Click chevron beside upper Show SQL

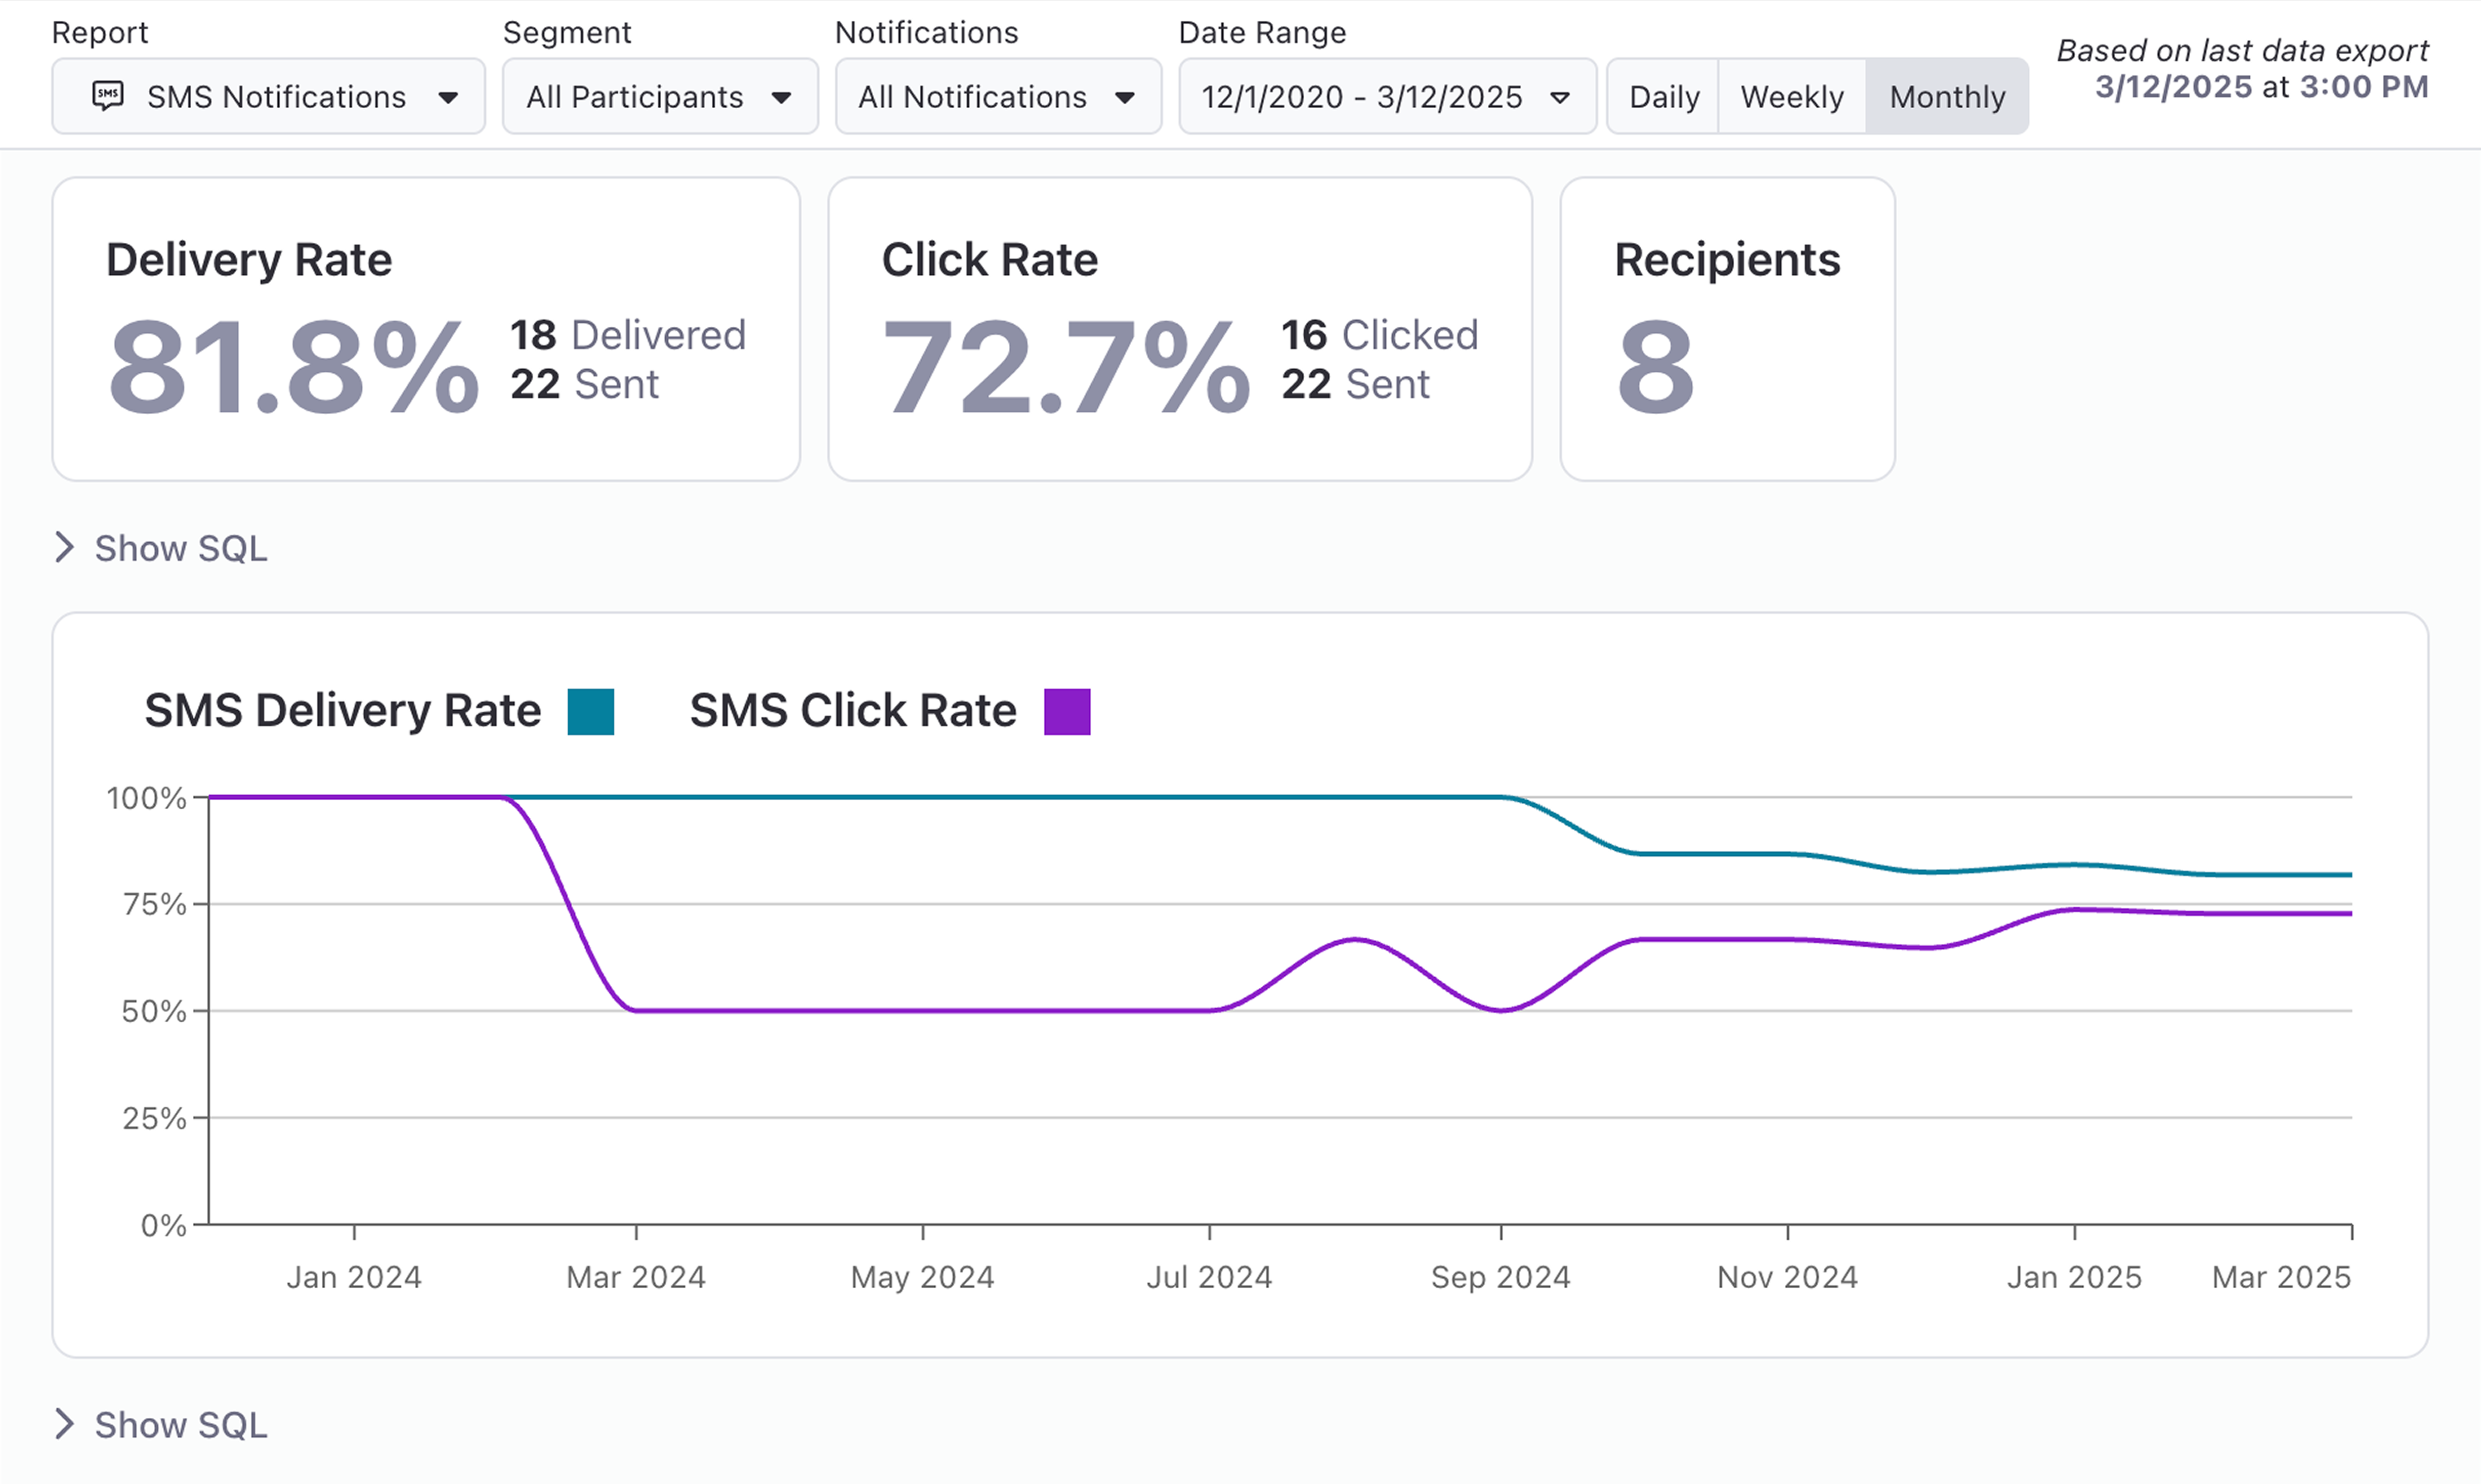coord(65,547)
